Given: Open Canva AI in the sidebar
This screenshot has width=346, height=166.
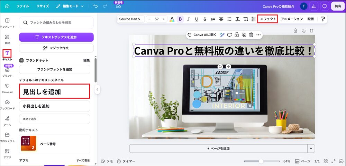Looking at the screenshot, I should point(7,88).
